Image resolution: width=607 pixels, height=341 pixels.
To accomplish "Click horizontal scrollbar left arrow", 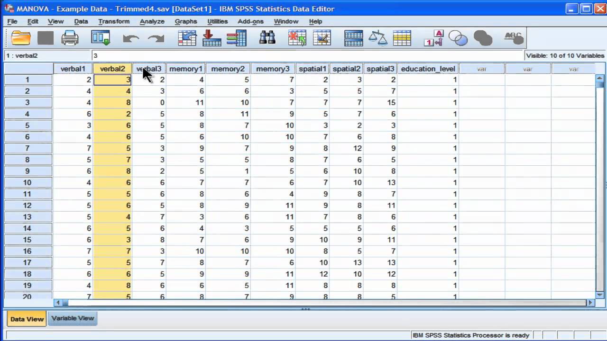I will coord(58,302).
